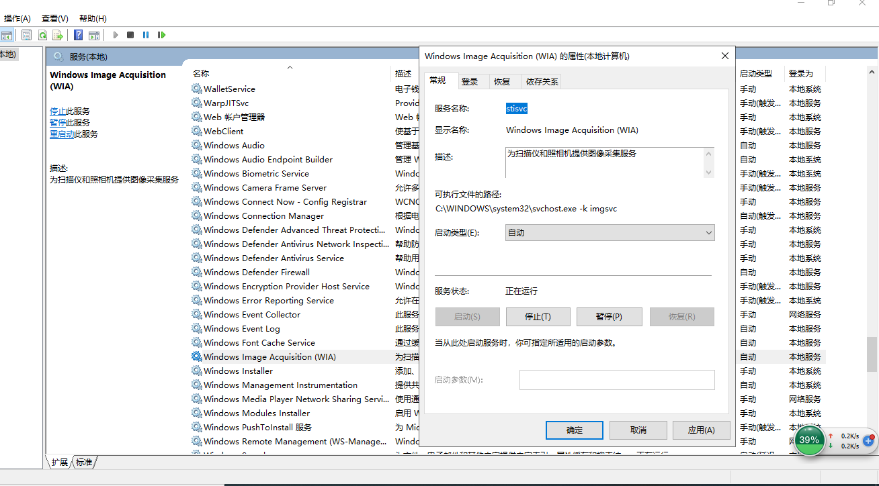Click the 启动参数(M) input field
Viewport: 879px width, 486px height.
tap(617, 380)
